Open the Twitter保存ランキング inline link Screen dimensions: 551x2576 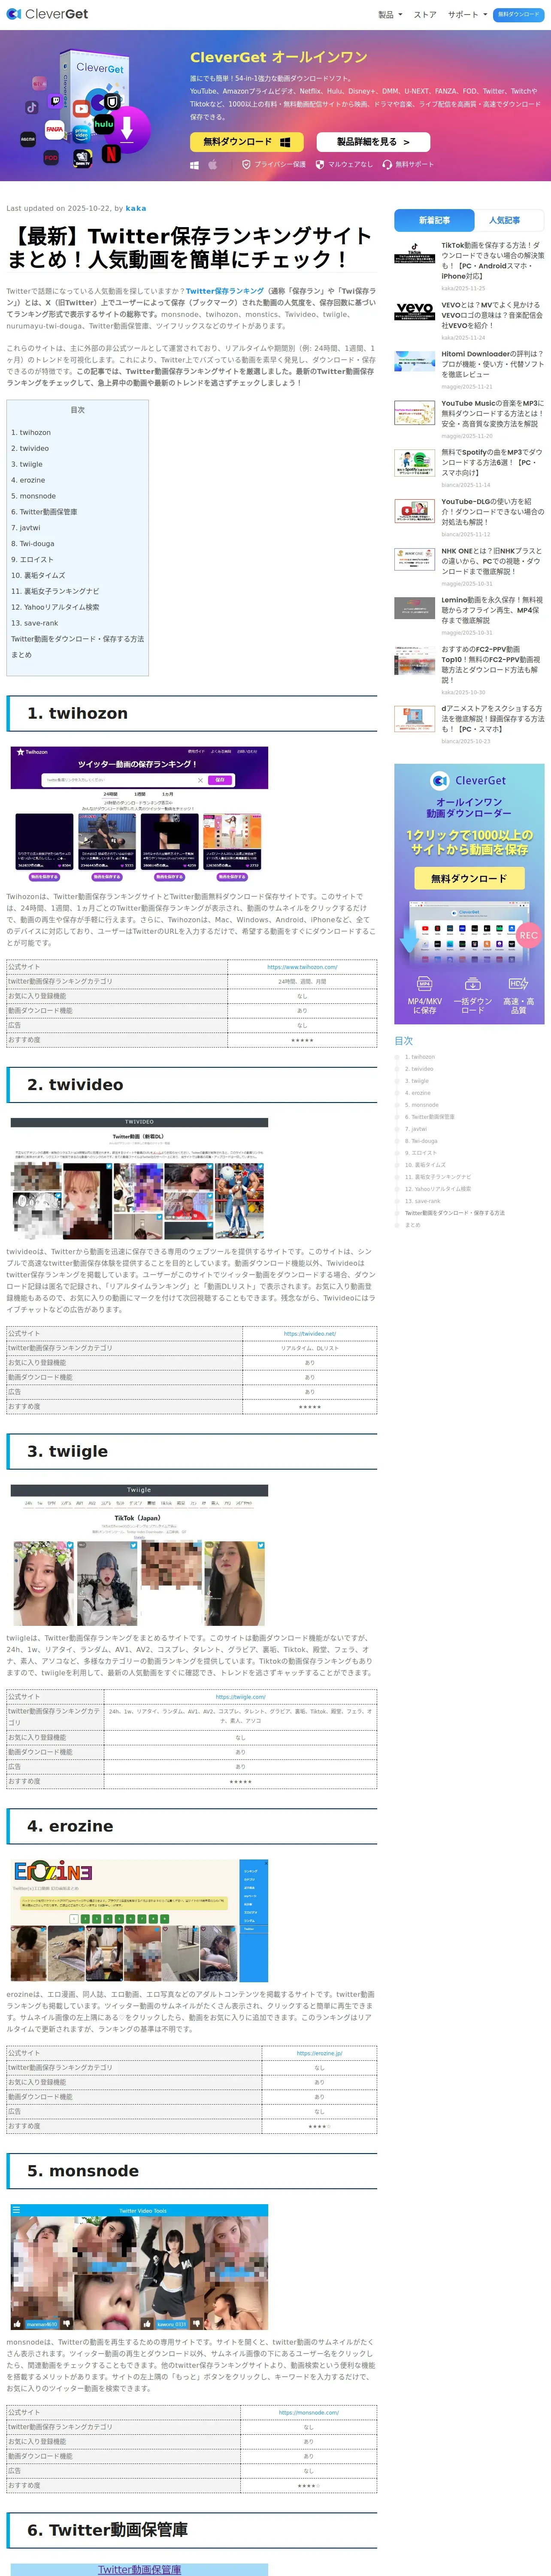[x=225, y=291]
